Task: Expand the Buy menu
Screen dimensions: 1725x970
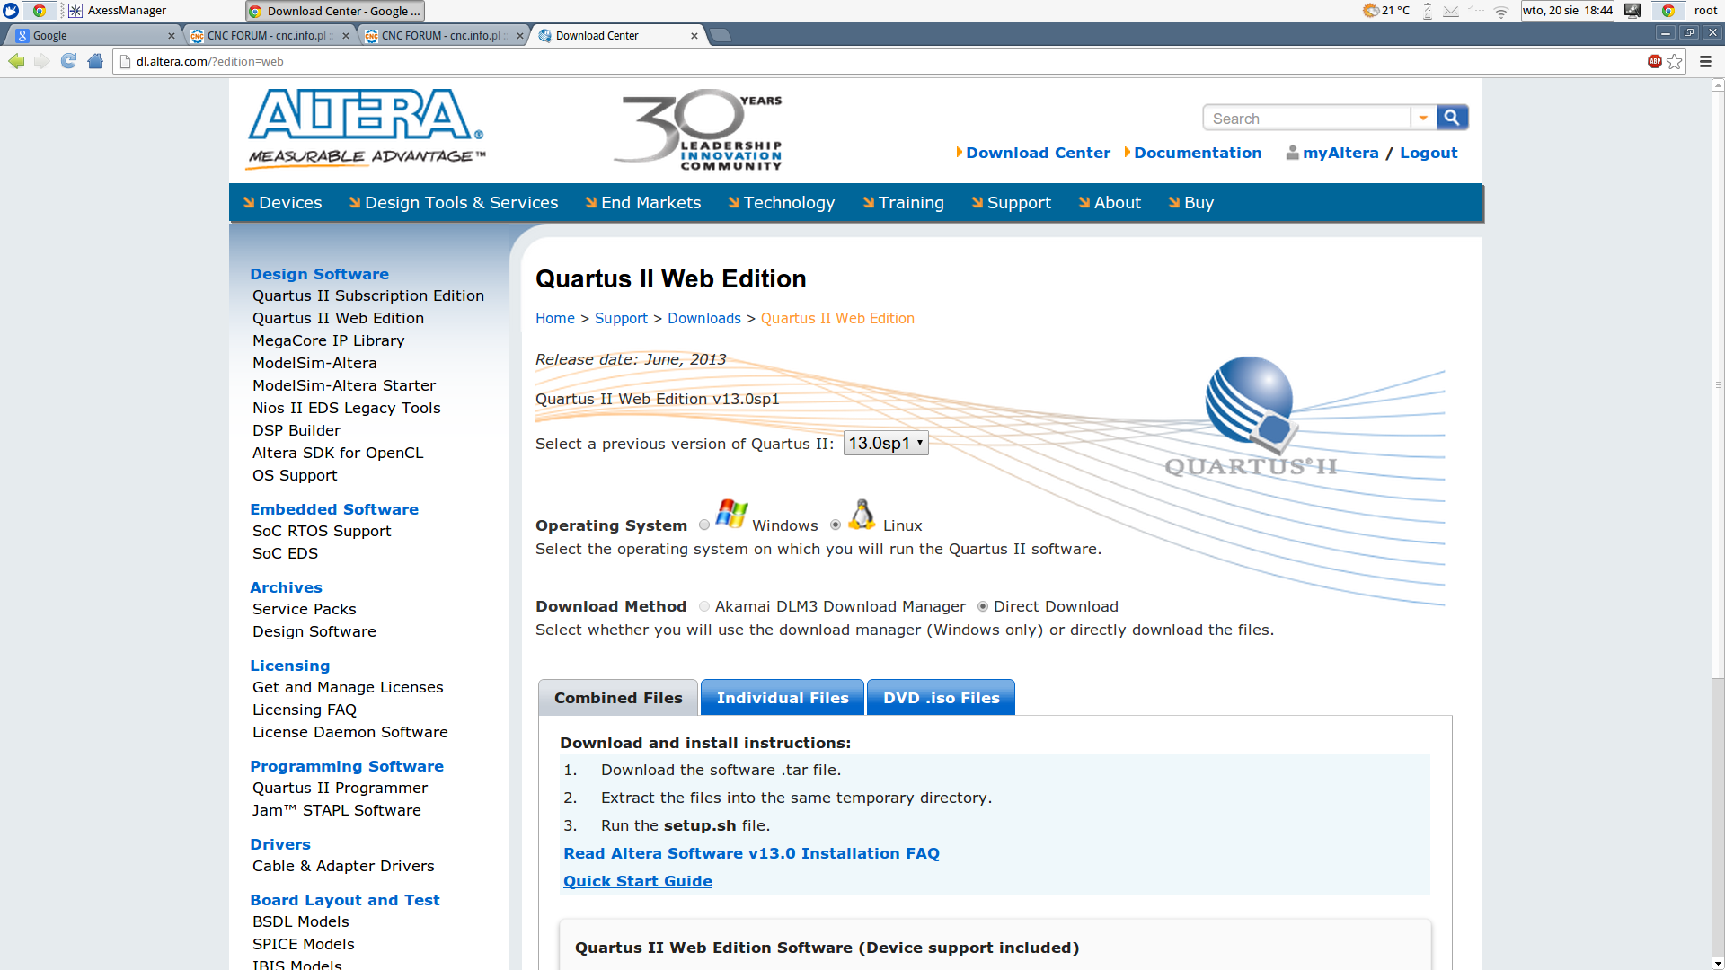Action: [x=1190, y=203]
